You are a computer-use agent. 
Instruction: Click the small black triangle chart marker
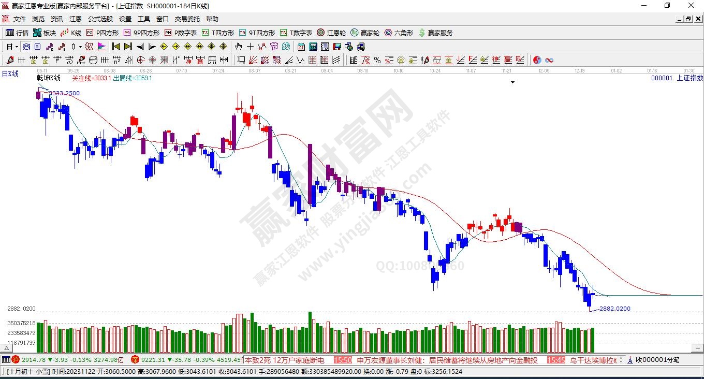click(512, 82)
